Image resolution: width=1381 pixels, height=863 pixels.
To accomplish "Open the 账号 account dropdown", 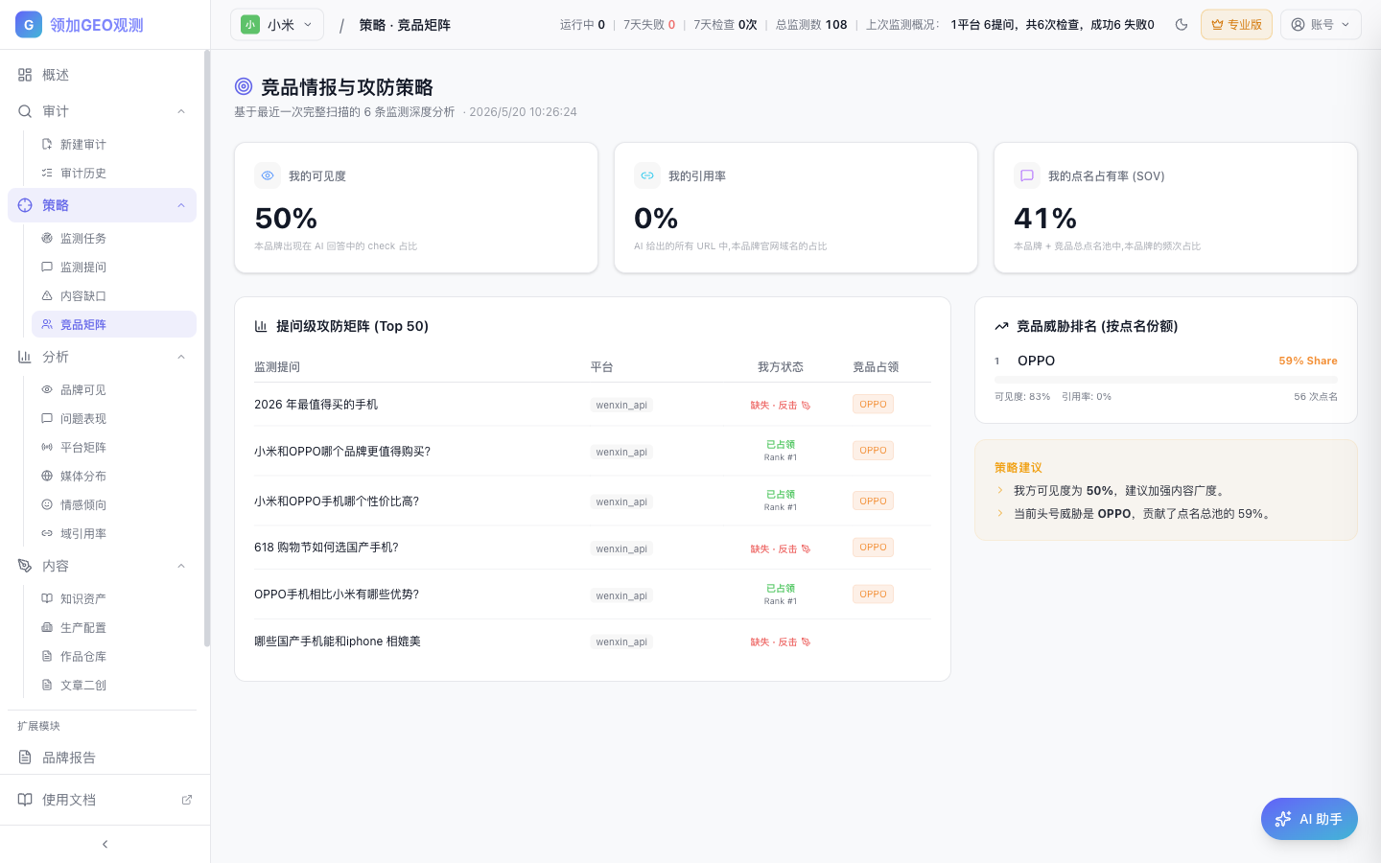I will click(1321, 25).
